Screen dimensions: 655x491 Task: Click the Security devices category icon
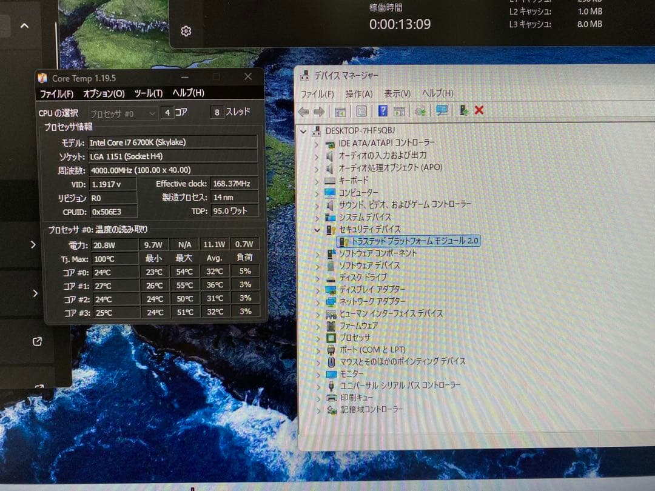click(x=331, y=229)
